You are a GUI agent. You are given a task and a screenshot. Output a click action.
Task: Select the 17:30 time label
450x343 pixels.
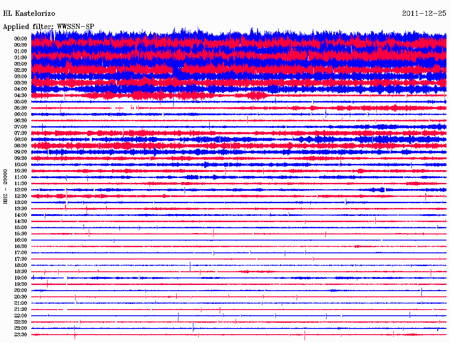tap(21, 259)
